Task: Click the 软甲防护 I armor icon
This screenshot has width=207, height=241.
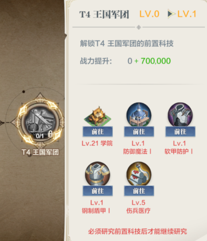Action: (x=180, y=115)
